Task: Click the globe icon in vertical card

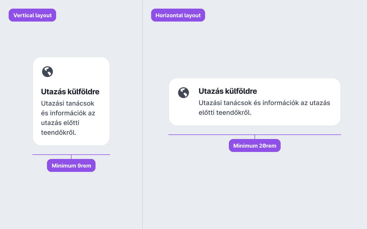Action: point(47,72)
